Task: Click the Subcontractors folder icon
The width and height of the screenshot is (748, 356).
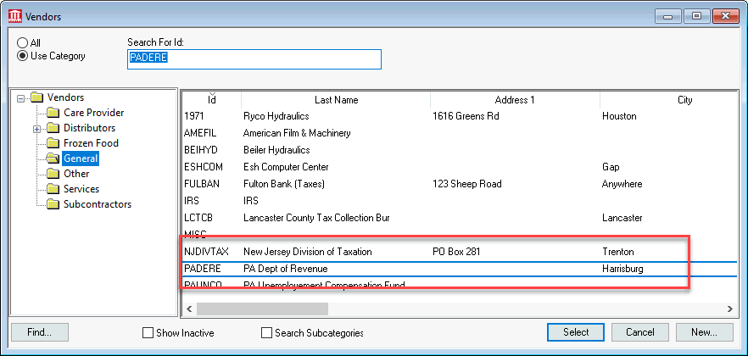Action: click(53, 204)
